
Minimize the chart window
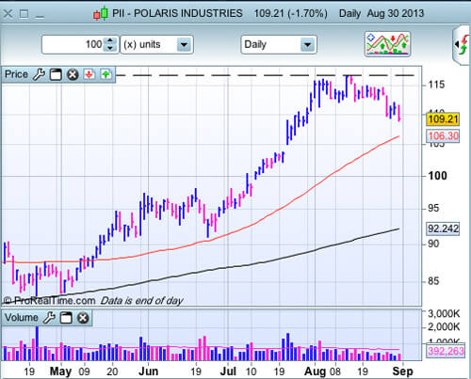pos(40,16)
